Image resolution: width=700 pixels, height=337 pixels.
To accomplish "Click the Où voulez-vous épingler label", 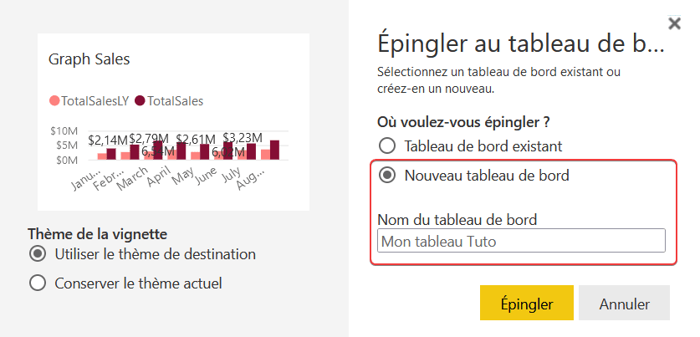I will click(463, 121).
